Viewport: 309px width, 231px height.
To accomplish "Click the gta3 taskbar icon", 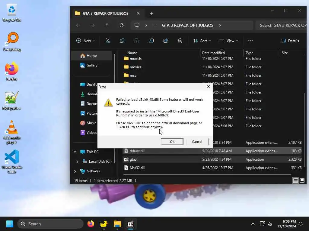I will [130, 224].
